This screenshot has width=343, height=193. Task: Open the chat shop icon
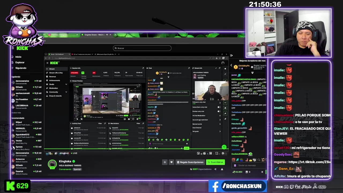tap(247, 172)
